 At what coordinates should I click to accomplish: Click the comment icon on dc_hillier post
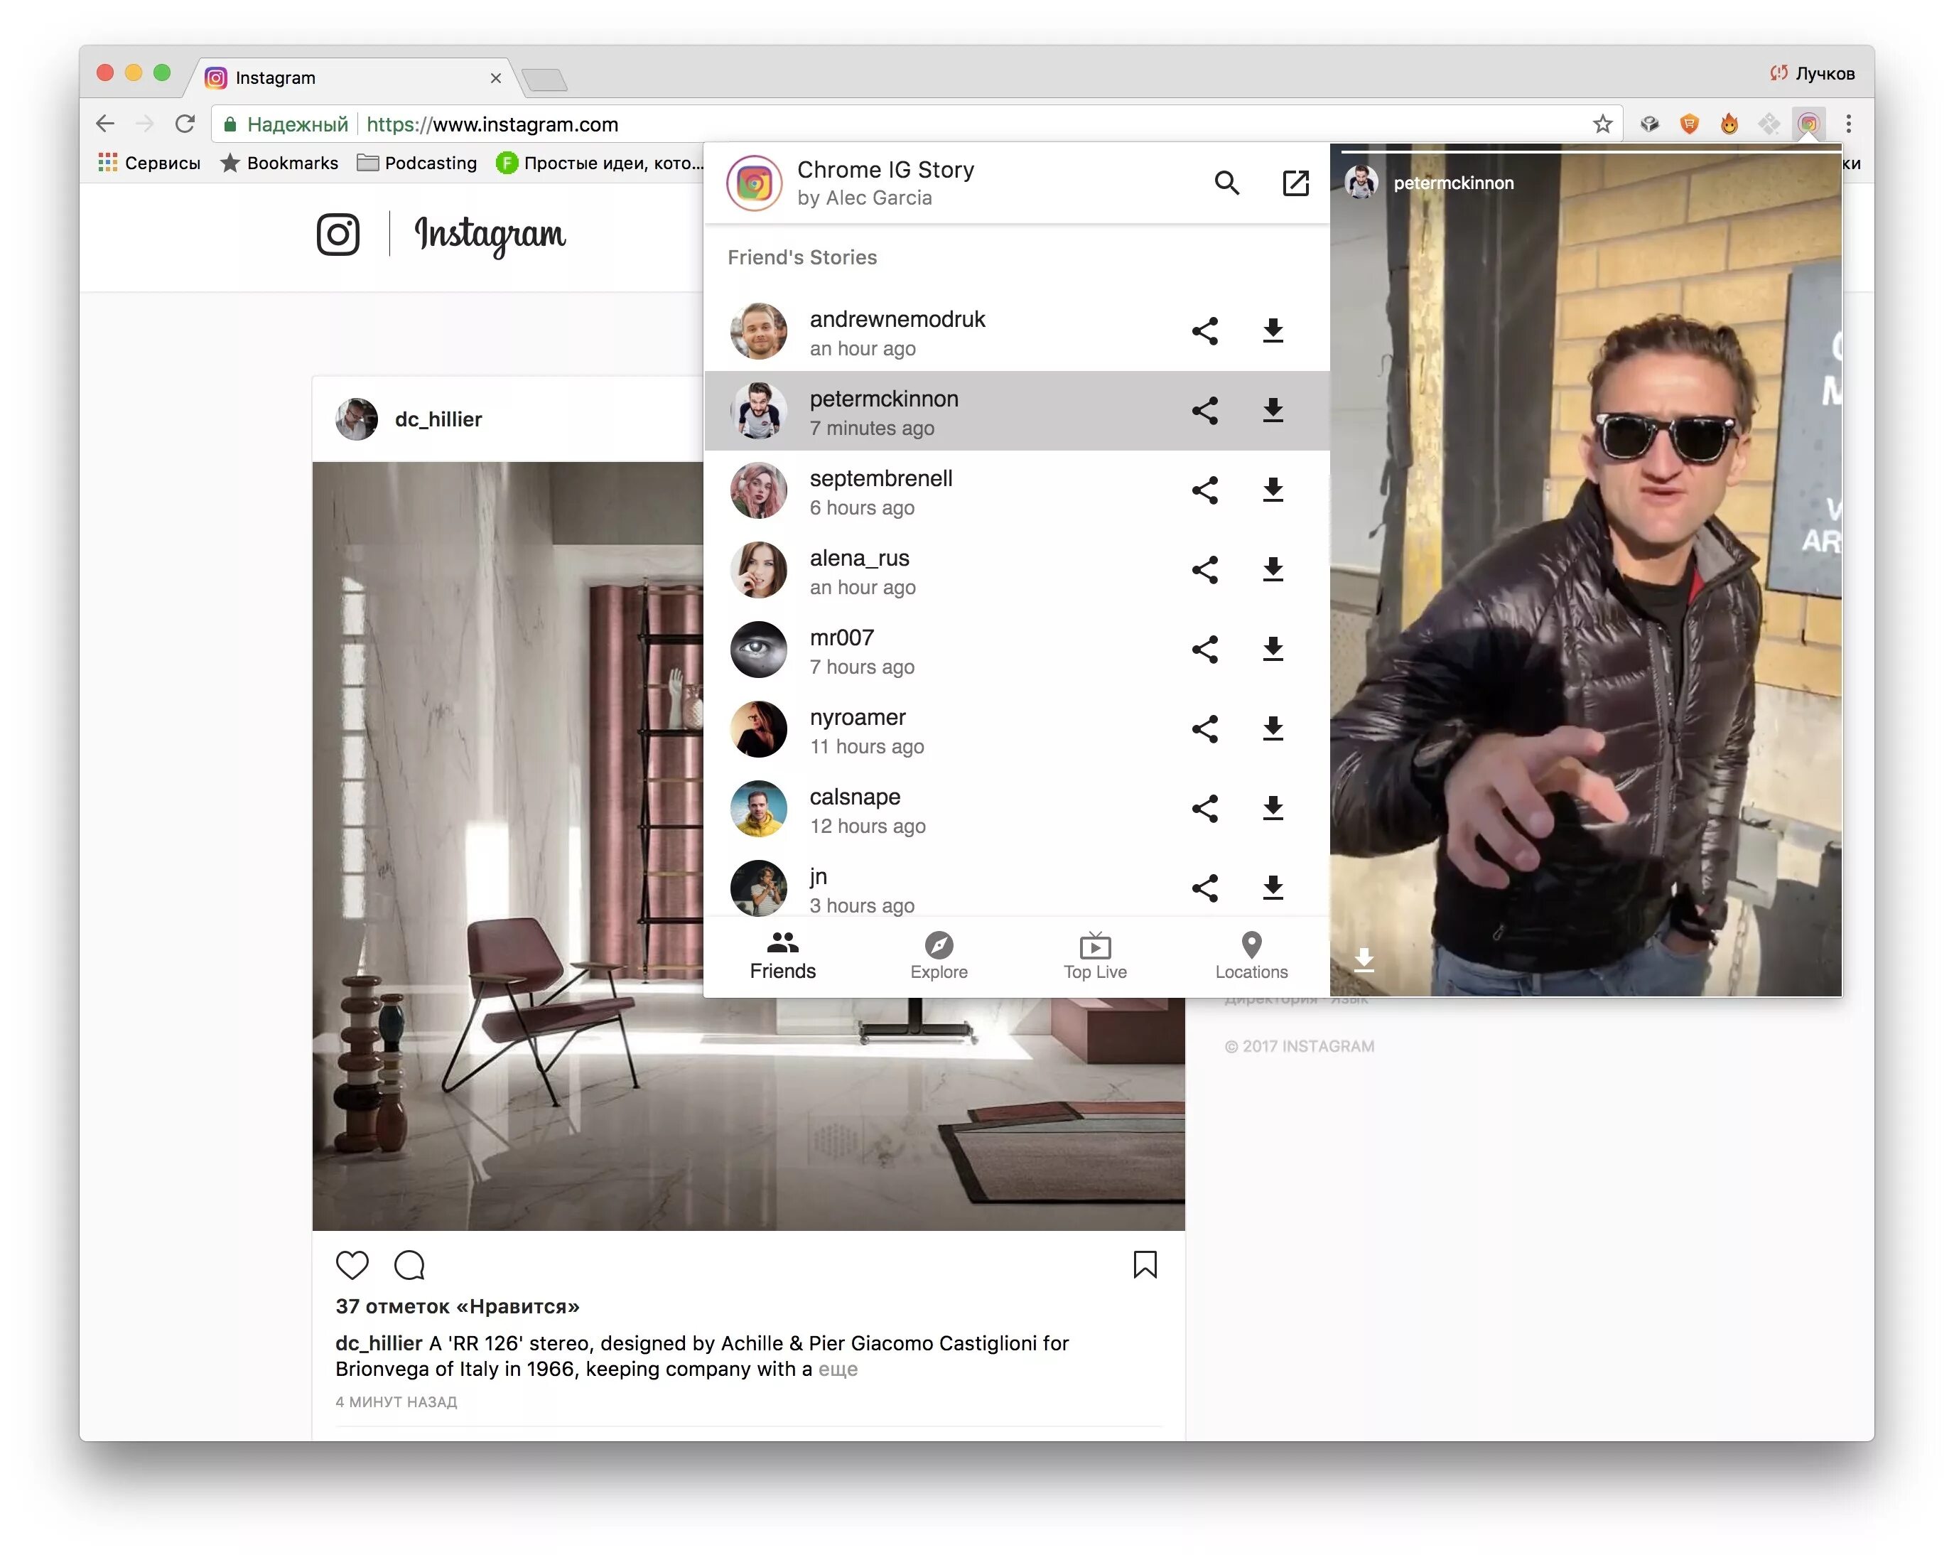pyautogui.click(x=411, y=1264)
